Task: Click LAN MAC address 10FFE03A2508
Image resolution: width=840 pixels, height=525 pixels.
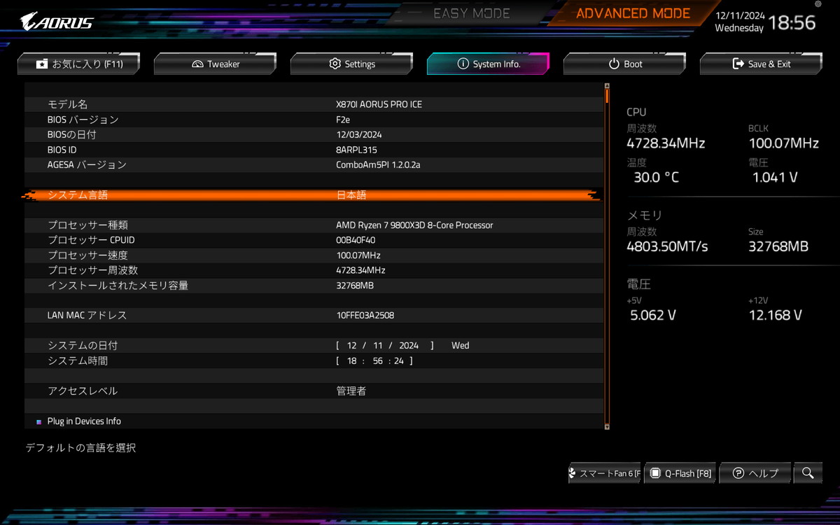Action: point(365,316)
